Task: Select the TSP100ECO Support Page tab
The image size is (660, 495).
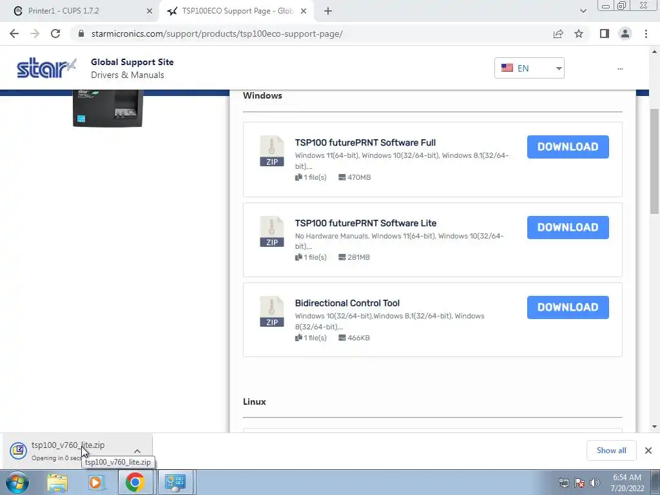Action: tap(238, 12)
